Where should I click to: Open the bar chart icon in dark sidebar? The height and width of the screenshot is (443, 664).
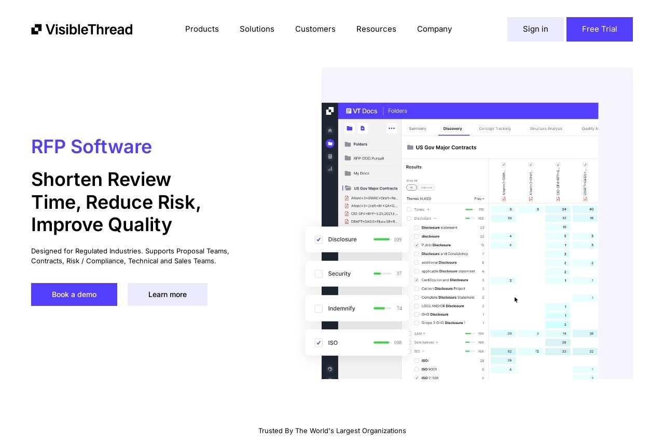pyautogui.click(x=330, y=169)
